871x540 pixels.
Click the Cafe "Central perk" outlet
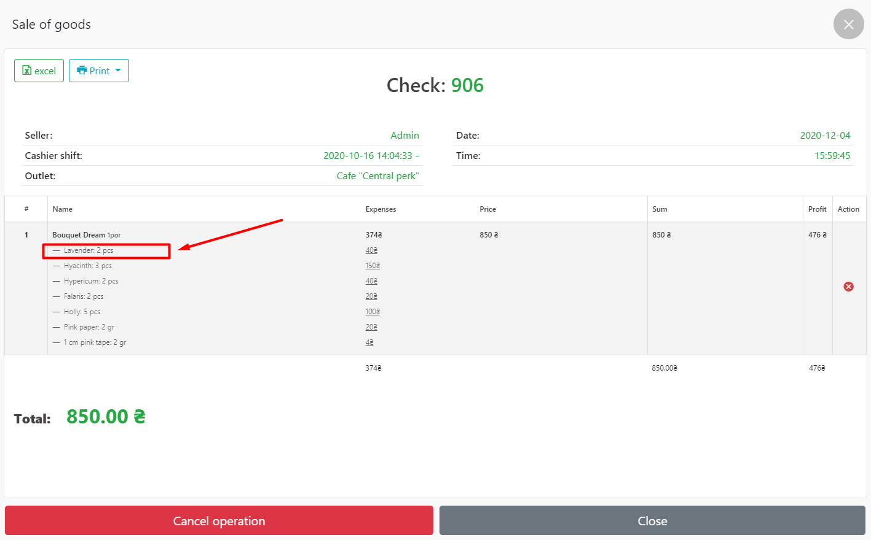click(x=377, y=176)
